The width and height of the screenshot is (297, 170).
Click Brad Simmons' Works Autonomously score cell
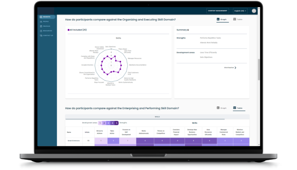point(145,141)
